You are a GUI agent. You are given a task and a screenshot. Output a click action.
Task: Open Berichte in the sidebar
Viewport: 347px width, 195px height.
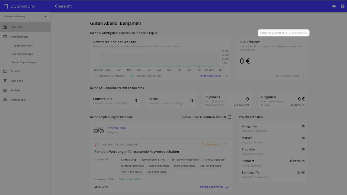tap(25, 71)
